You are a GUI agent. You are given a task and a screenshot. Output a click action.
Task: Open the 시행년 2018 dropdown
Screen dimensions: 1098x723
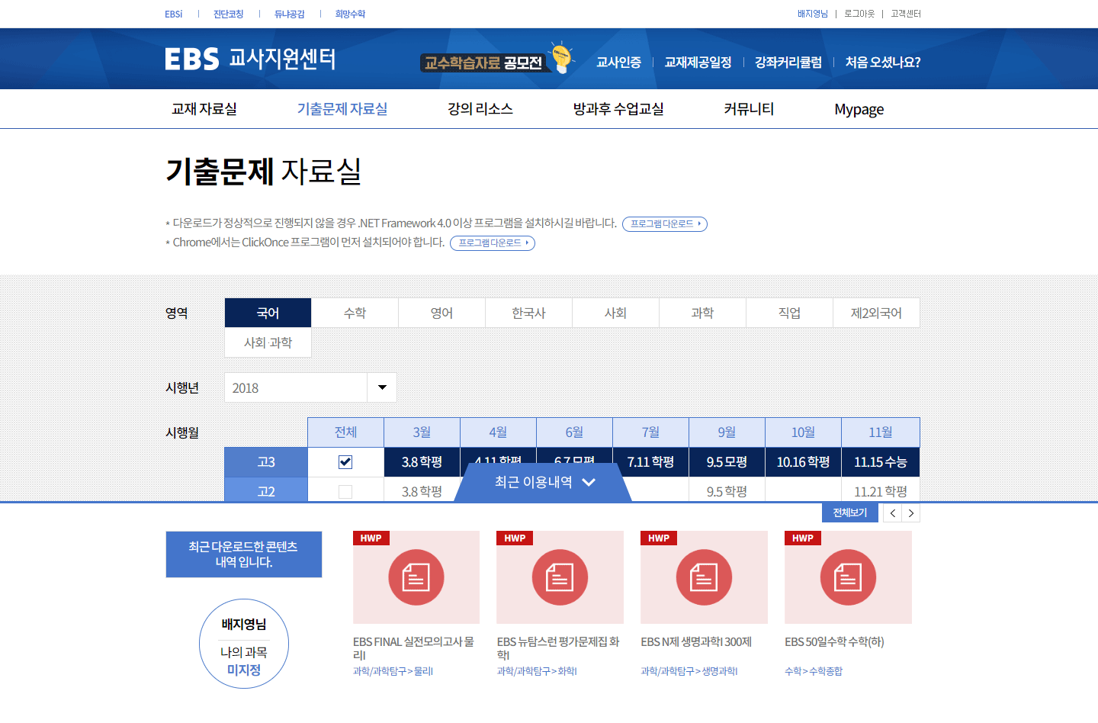click(x=310, y=387)
